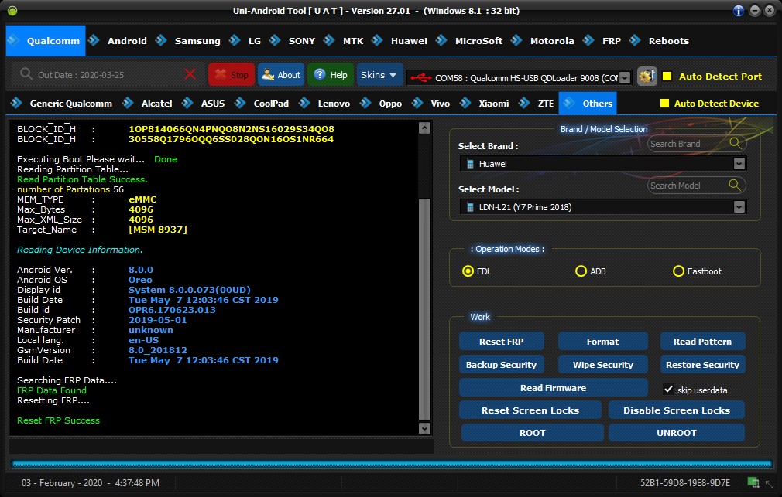This screenshot has width=782, height=497.
Task: Click the Wipe Security button
Action: [602, 365]
